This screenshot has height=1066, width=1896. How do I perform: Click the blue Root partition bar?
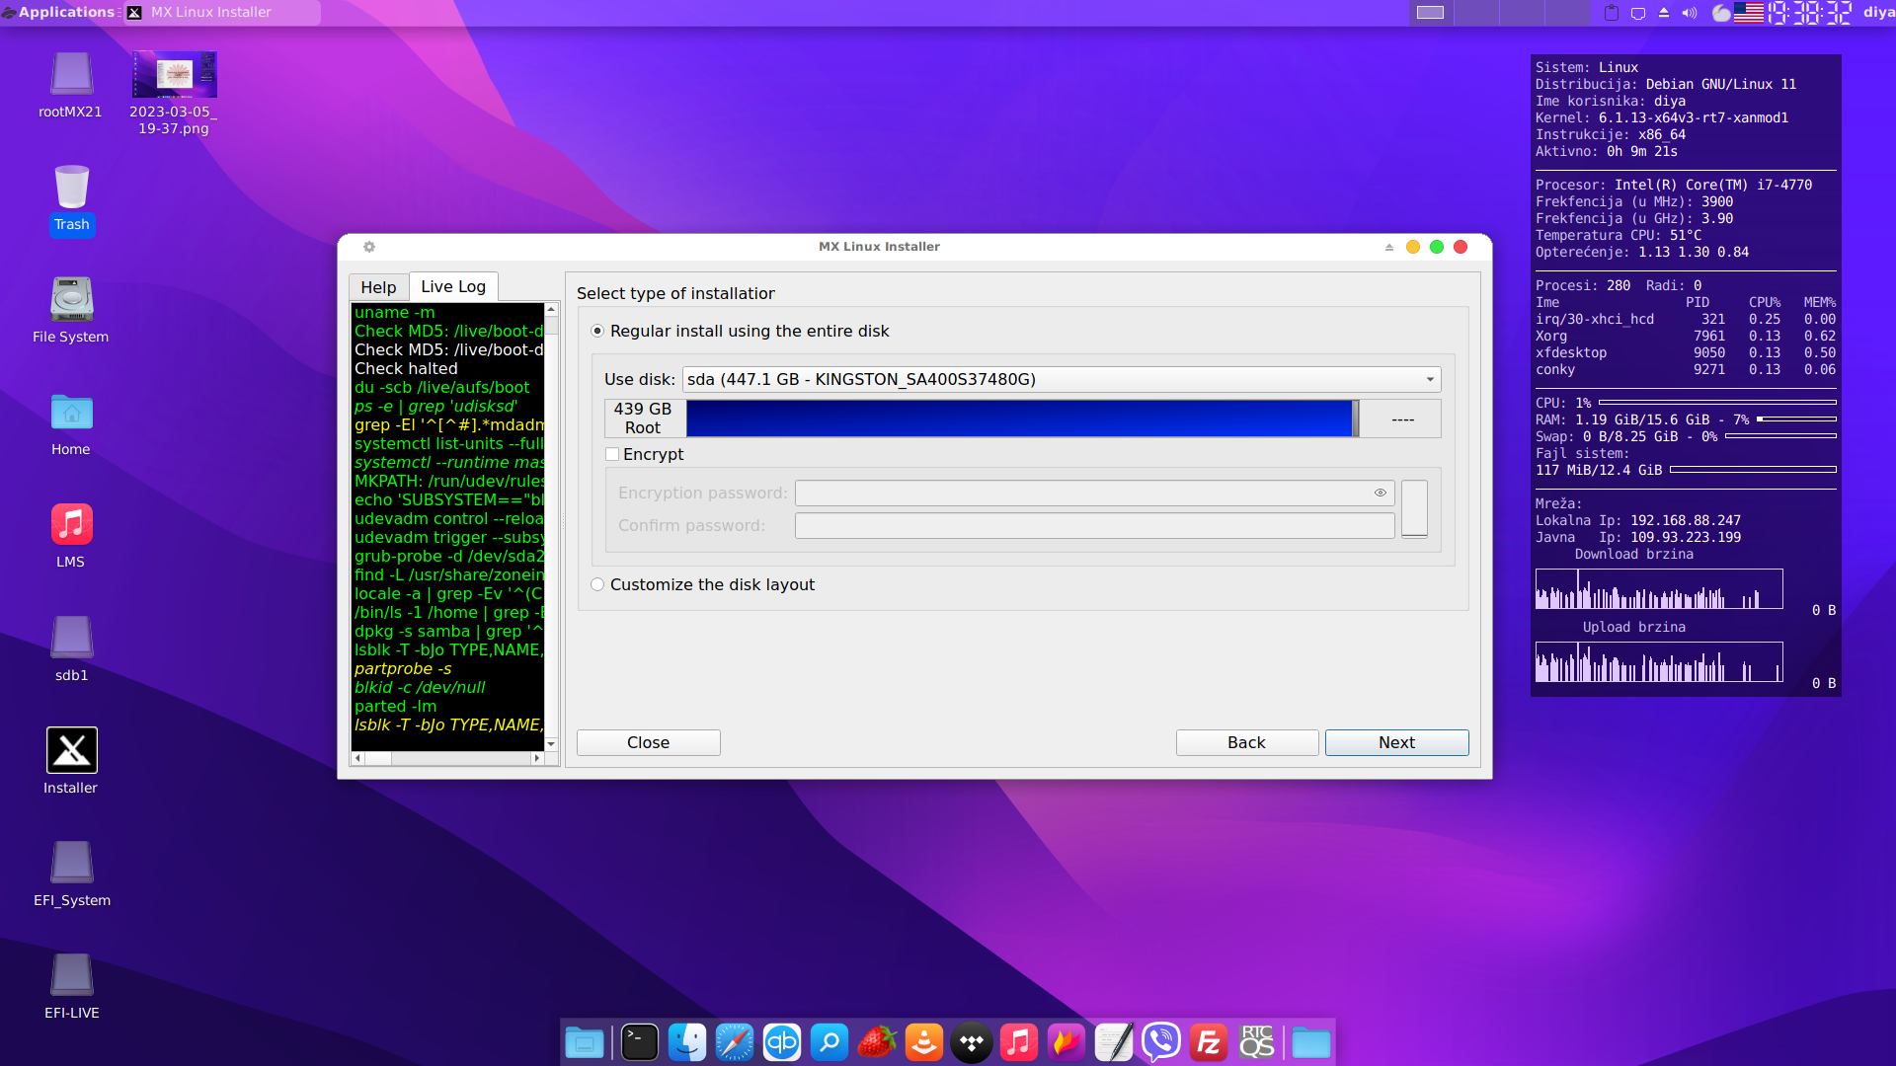tap(1019, 419)
